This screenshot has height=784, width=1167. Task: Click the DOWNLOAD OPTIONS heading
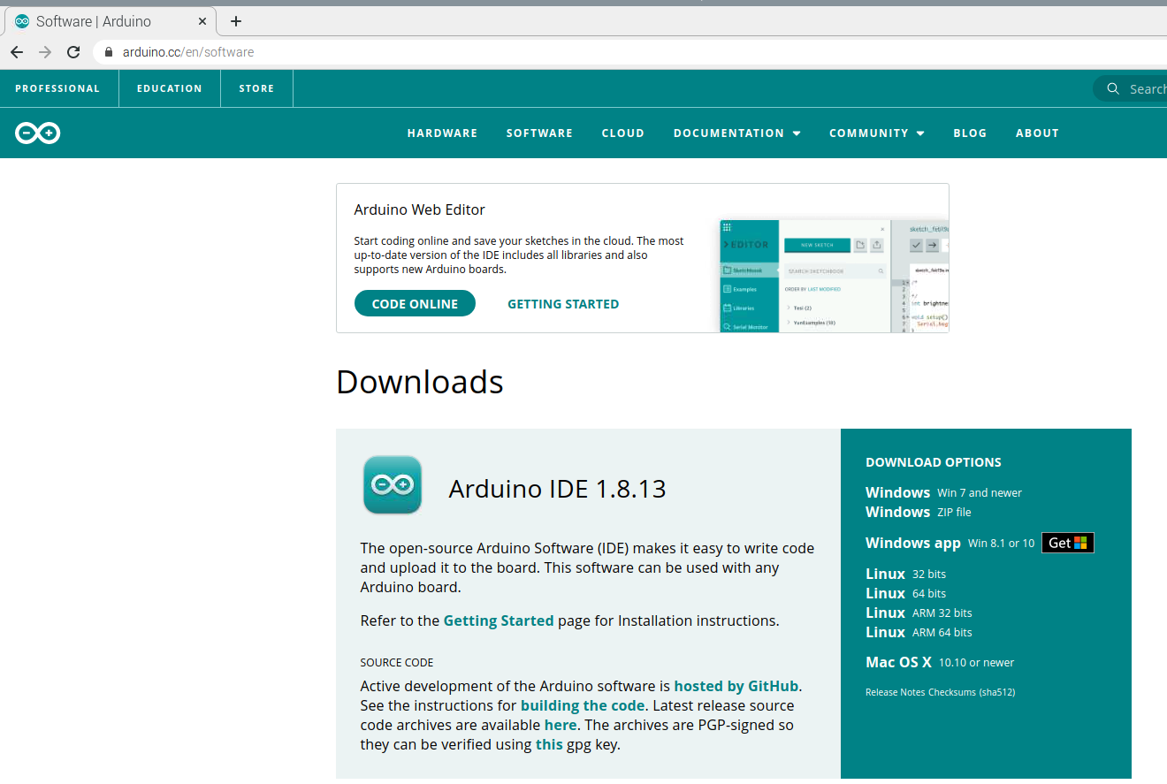(x=934, y=462)
